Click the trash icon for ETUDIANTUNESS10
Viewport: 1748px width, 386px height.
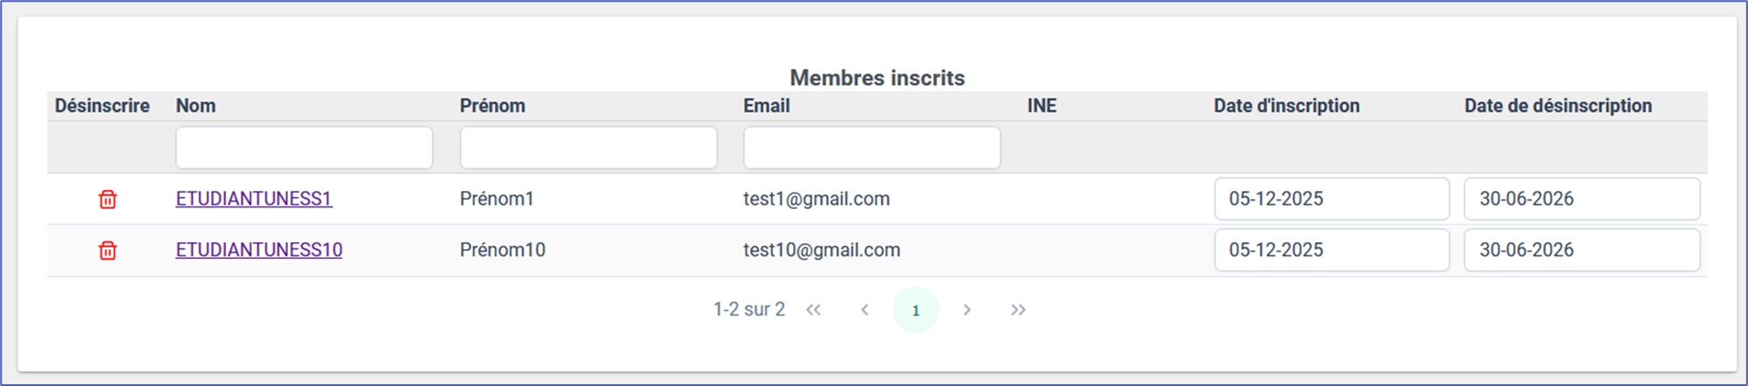pos(107,251)
